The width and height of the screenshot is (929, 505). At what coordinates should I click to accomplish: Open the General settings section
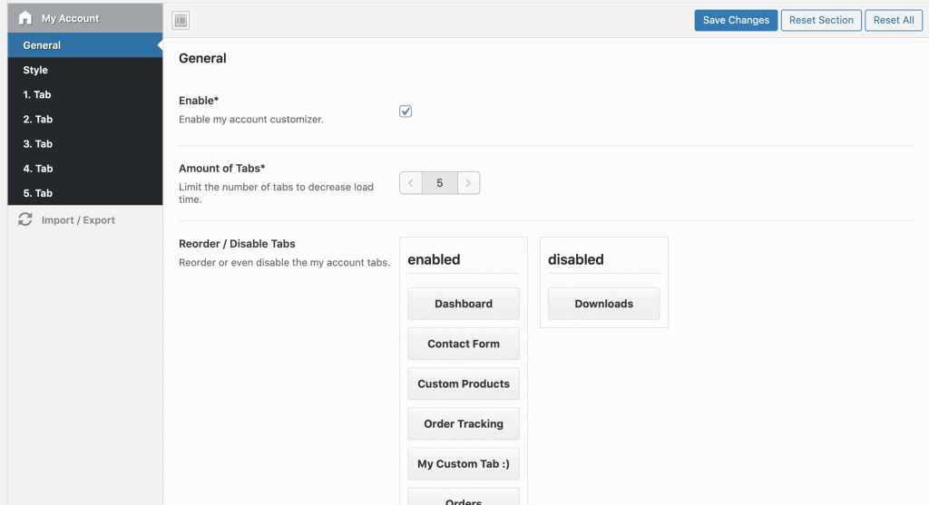pos(84,45)
